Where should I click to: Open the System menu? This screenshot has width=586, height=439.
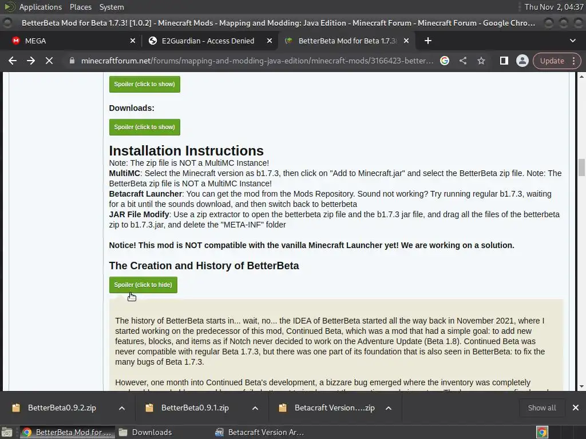point(112,7)
